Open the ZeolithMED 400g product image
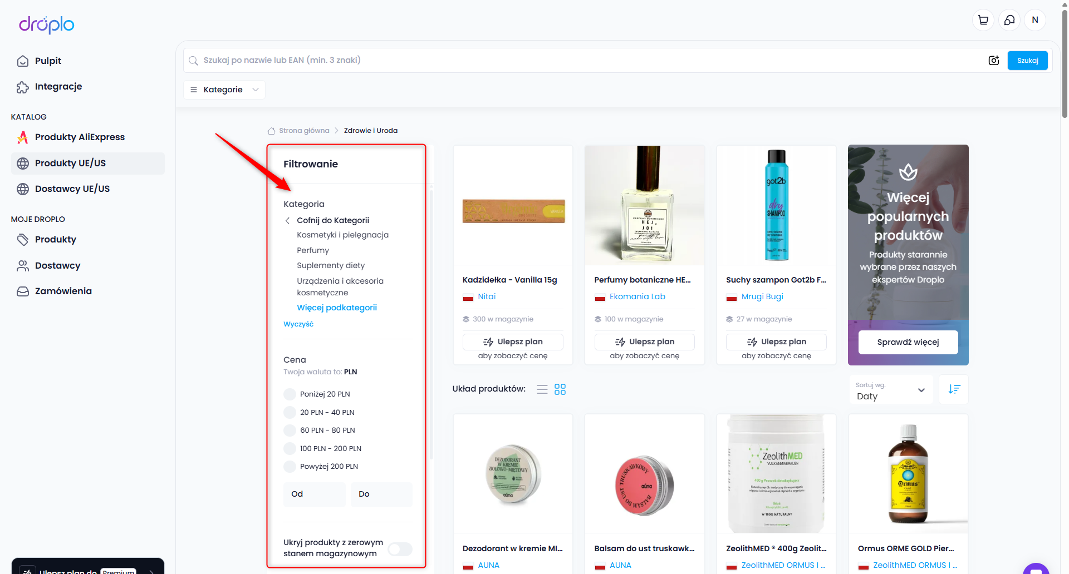1069x574 pixels. pyautogui.click(x=776, y=474)
